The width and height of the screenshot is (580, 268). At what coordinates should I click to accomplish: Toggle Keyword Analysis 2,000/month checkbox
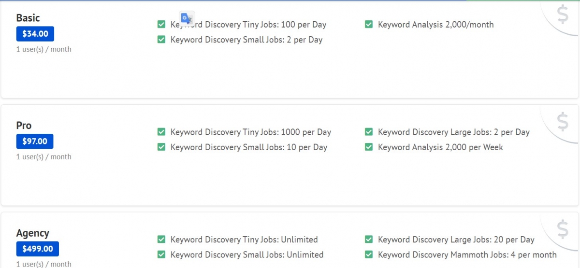369,24
